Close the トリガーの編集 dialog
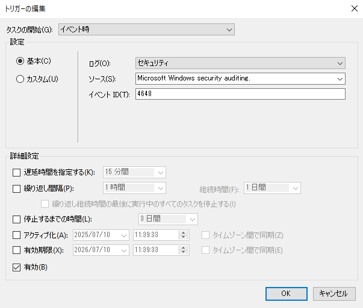Viewport: 363px width, 308px height. click(x=355, y=8)
